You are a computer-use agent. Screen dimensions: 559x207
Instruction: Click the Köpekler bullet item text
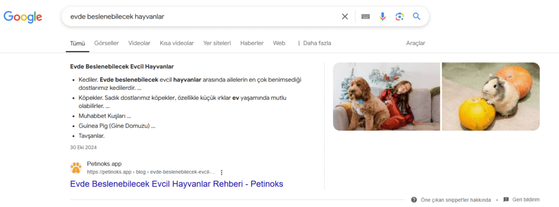click(182, 102)
